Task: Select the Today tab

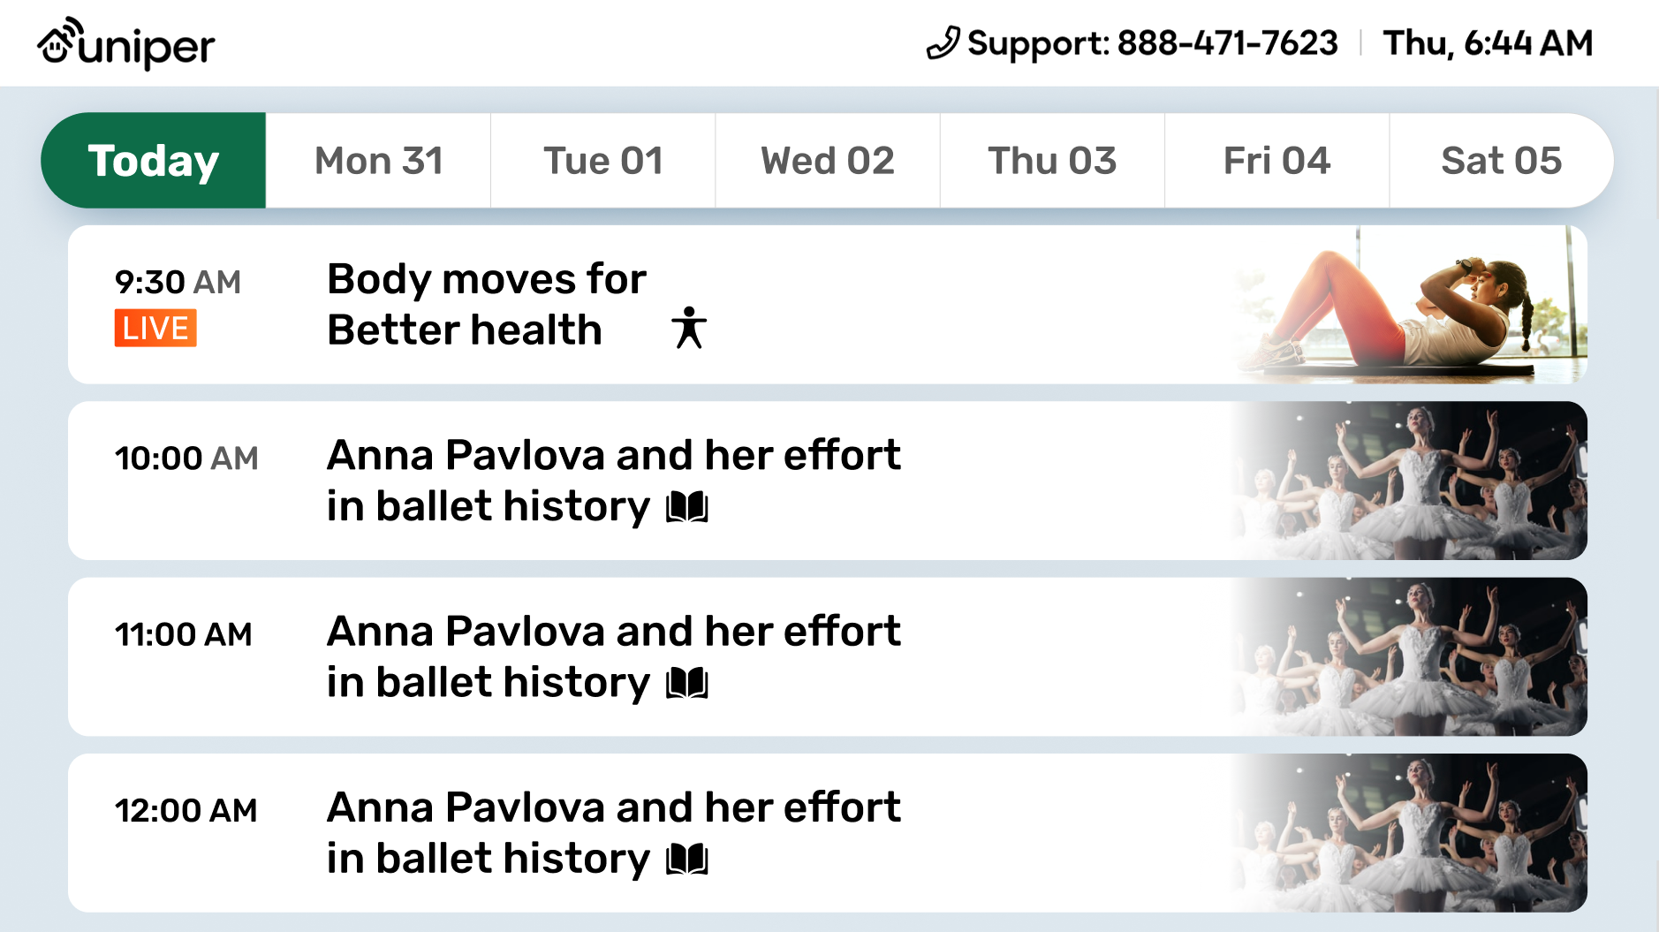Action: pyautogui.click(x=154, y=161)
